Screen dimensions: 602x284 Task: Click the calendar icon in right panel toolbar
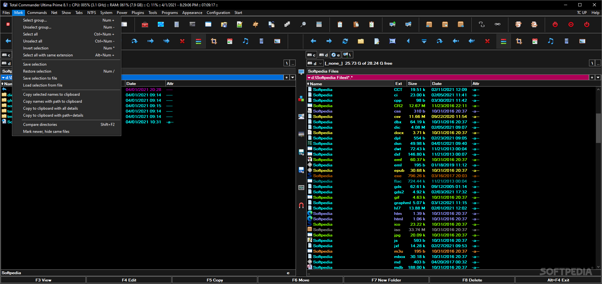[535, 41]
